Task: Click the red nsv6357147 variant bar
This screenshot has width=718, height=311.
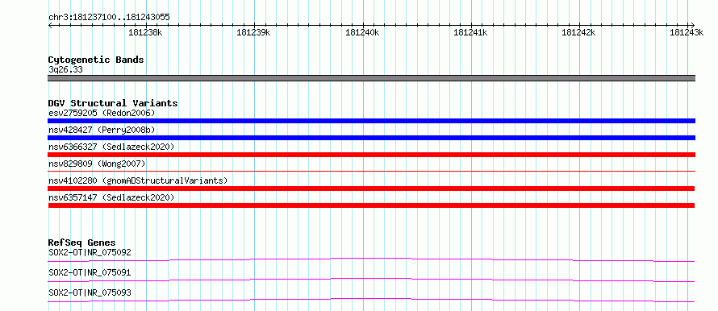Action: [x=371, y=205]
